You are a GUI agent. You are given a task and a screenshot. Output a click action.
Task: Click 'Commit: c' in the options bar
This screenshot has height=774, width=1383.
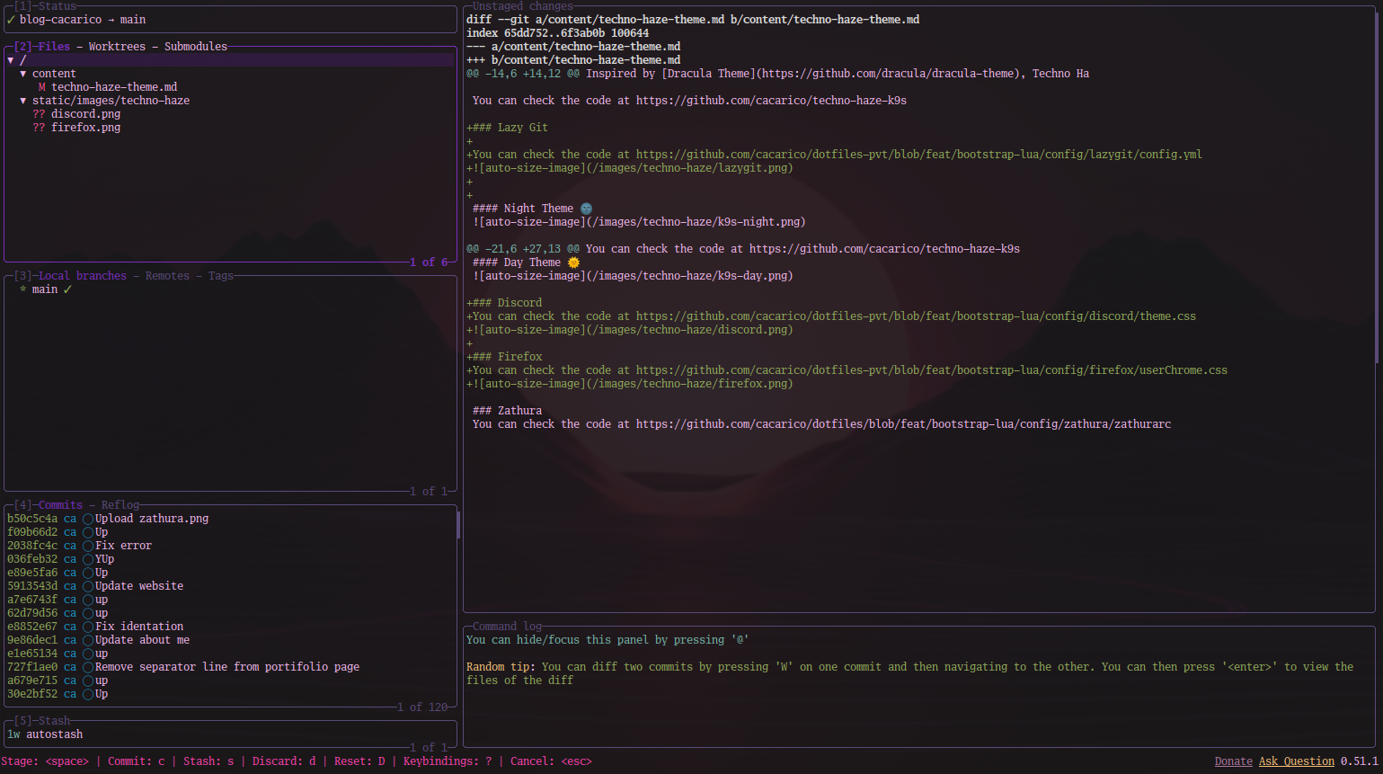[x=137, y=761]
